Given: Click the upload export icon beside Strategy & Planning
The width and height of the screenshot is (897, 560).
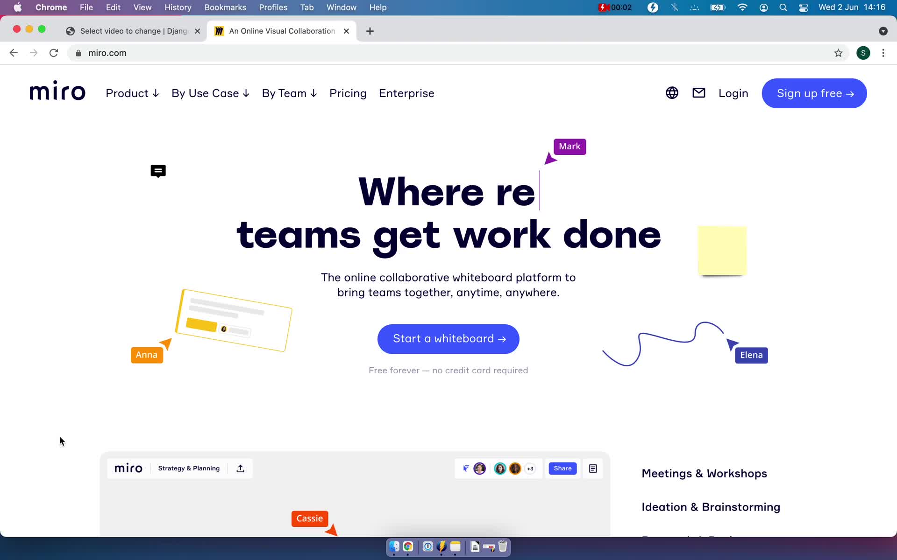Looking at the screenshot, I should point(241,469).
